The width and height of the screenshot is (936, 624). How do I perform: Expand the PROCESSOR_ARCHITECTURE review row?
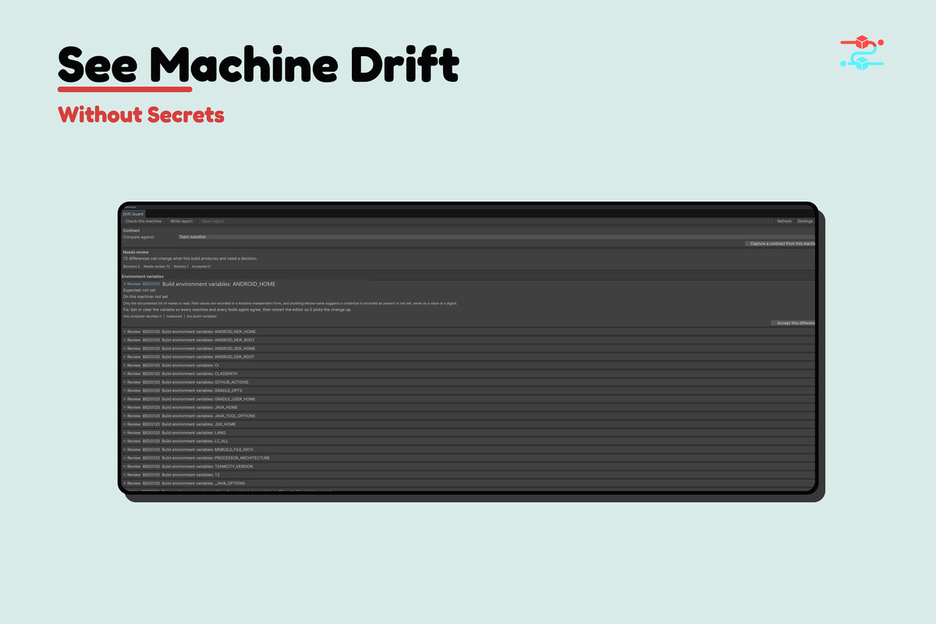pyautogui.click(x=468, y=458)
